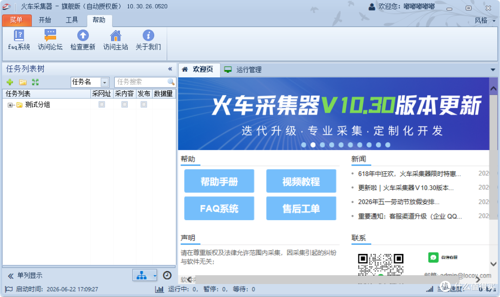Click the WeChat customer service icon

(433, 257)
